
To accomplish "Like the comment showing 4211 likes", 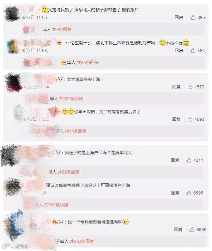I will pos(189,160).
